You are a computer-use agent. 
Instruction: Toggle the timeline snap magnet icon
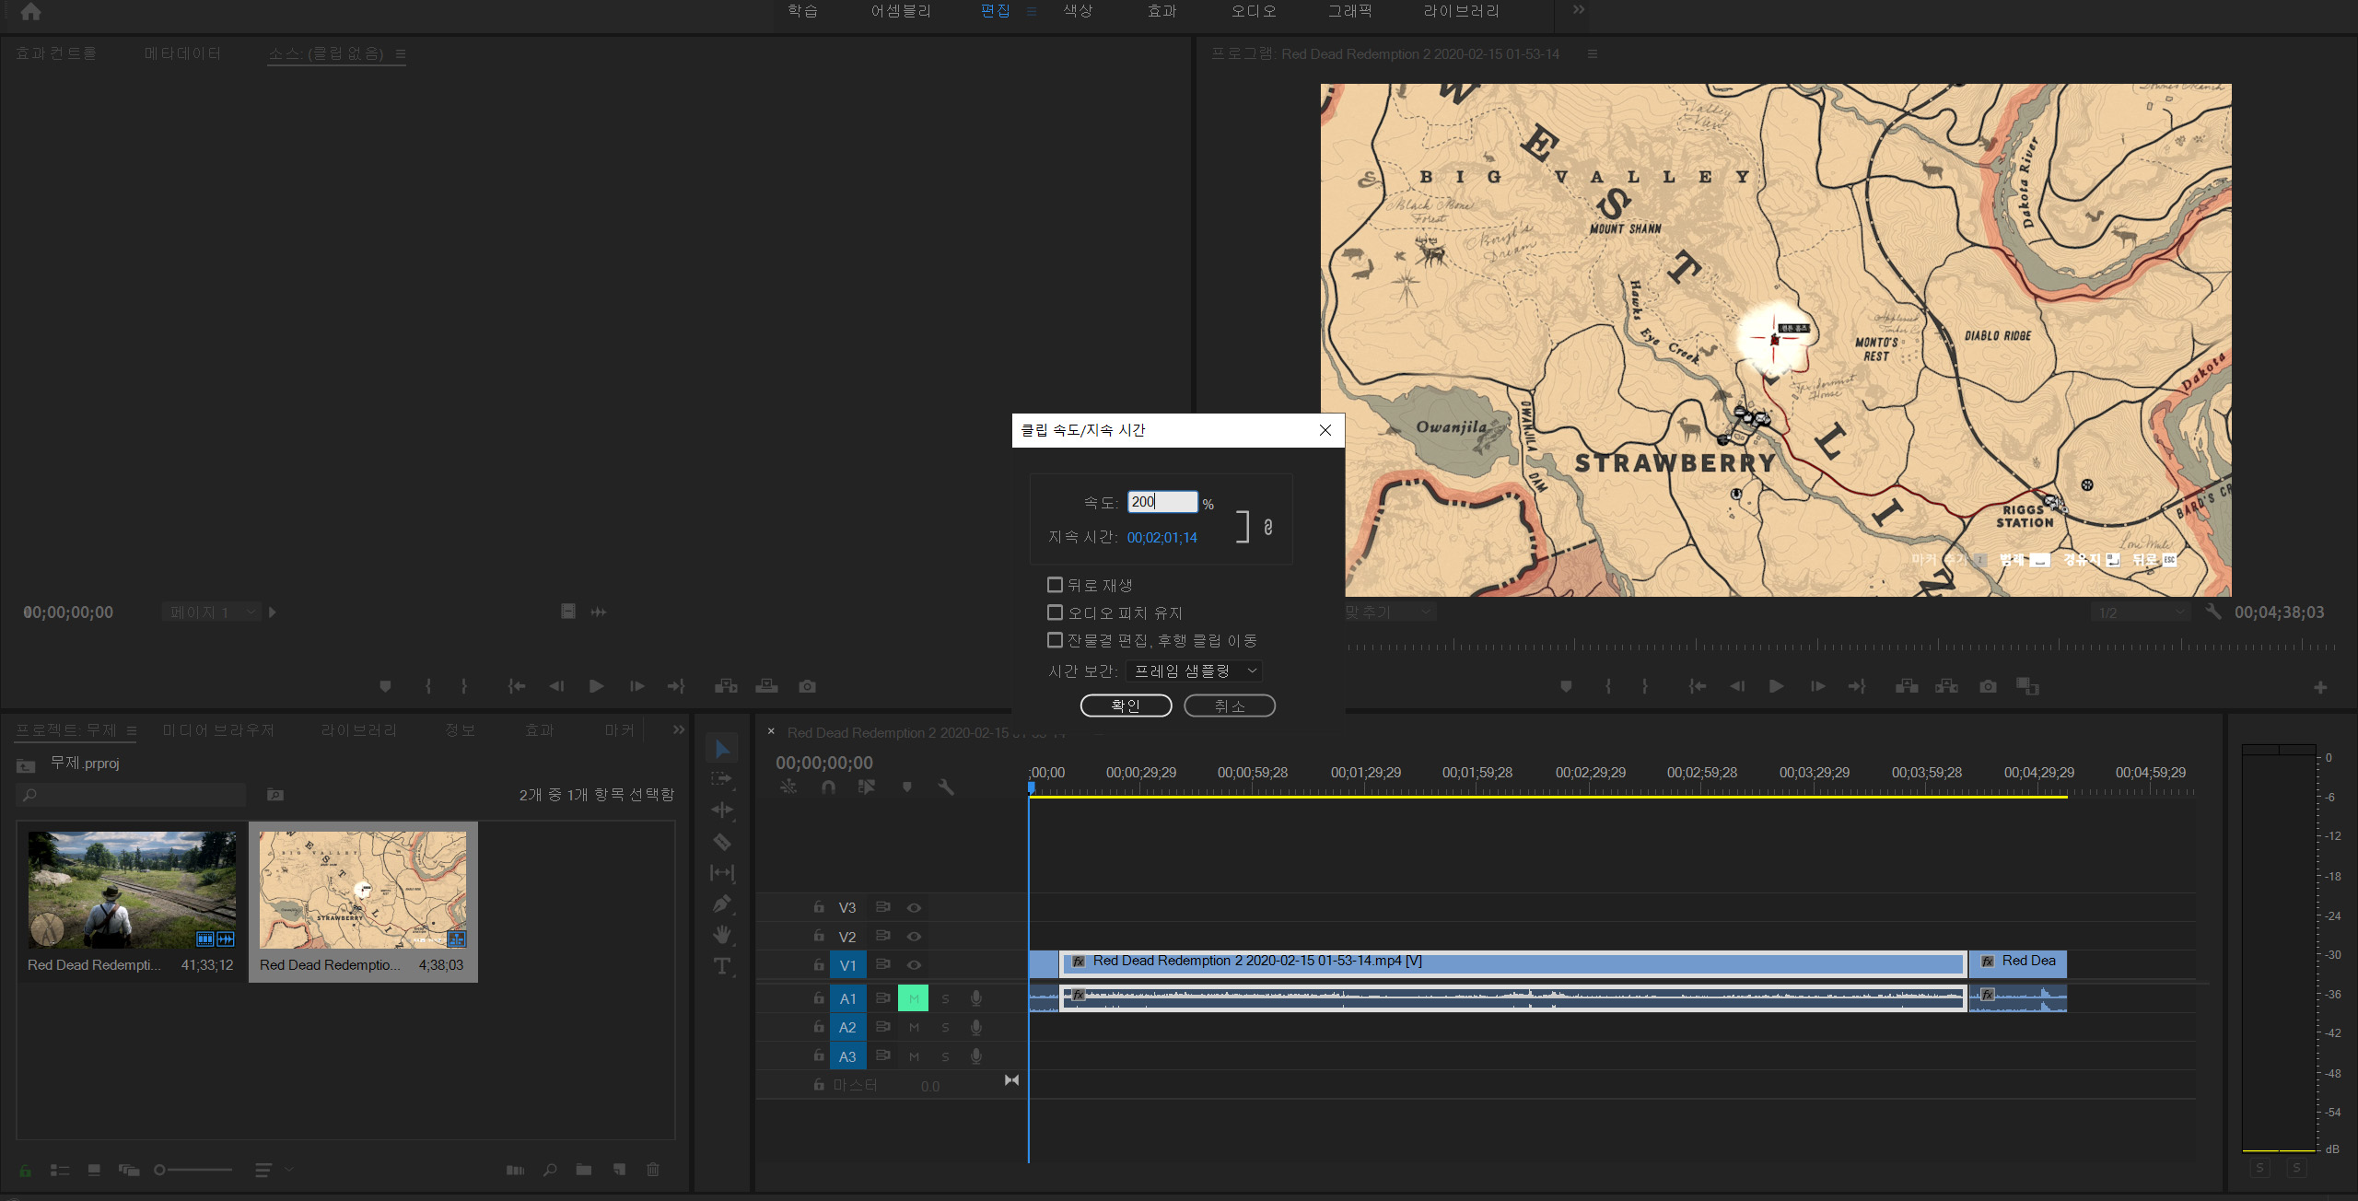[828, 787]
